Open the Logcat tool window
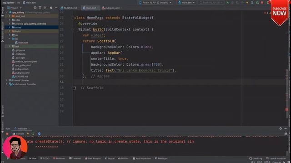291x163 pixels. 110,158
